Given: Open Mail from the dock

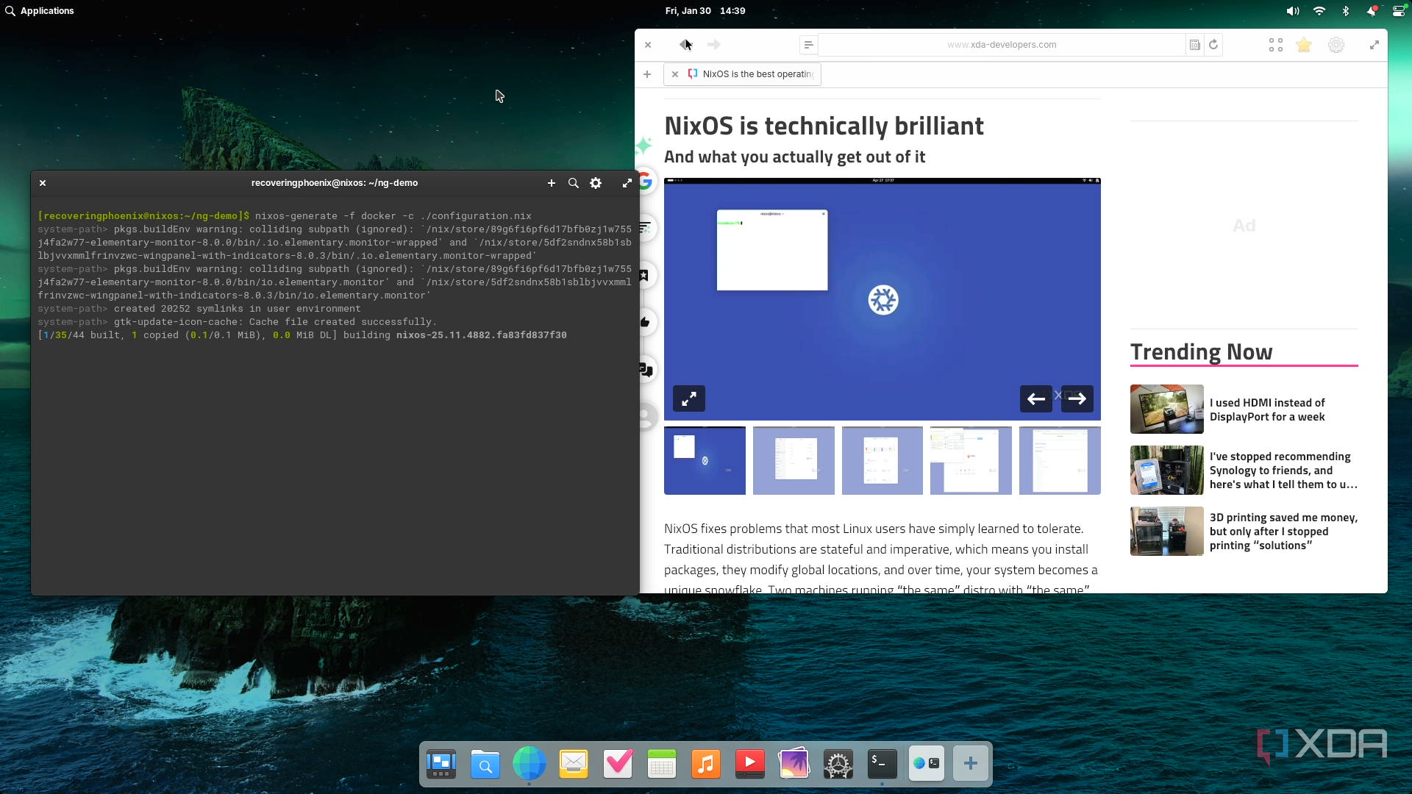Looking at the screenshot, I should click(574, 765).
